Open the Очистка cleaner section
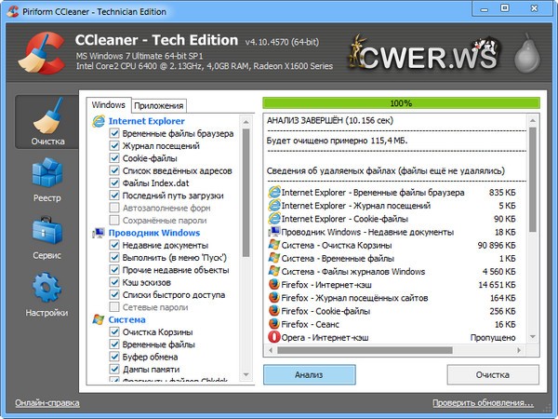The image size is (558, 419). 47,122
